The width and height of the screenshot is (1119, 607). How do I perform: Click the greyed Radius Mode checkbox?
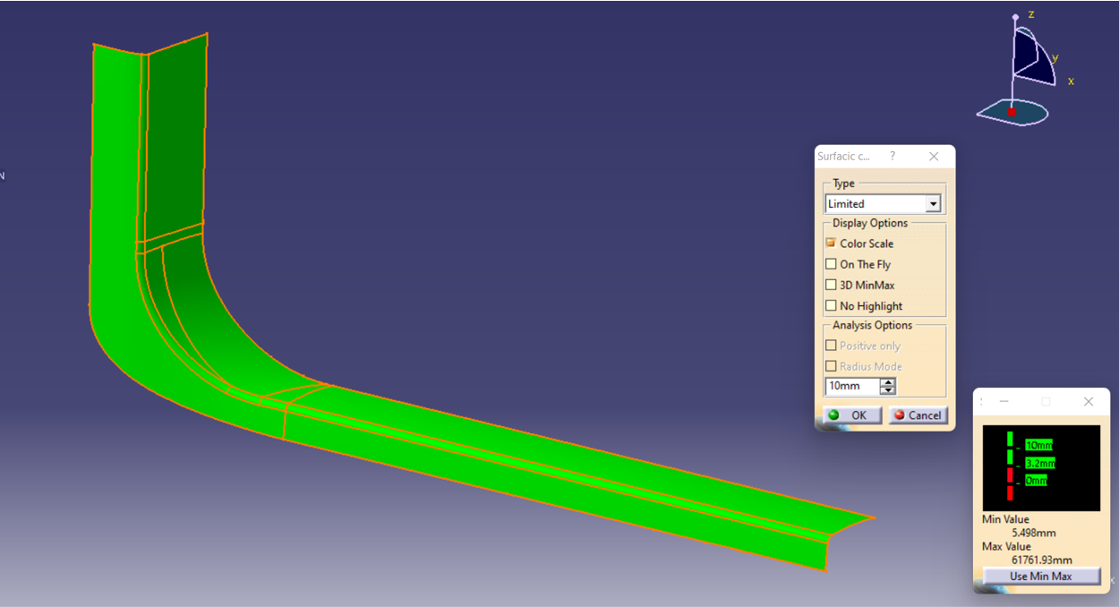[831, 366]
